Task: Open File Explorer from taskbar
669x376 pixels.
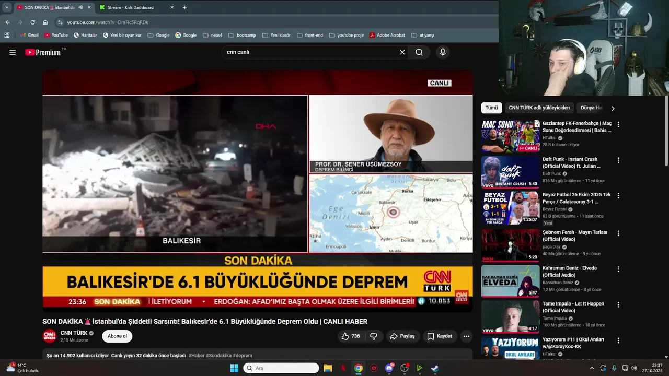Action: pos(328,368)
